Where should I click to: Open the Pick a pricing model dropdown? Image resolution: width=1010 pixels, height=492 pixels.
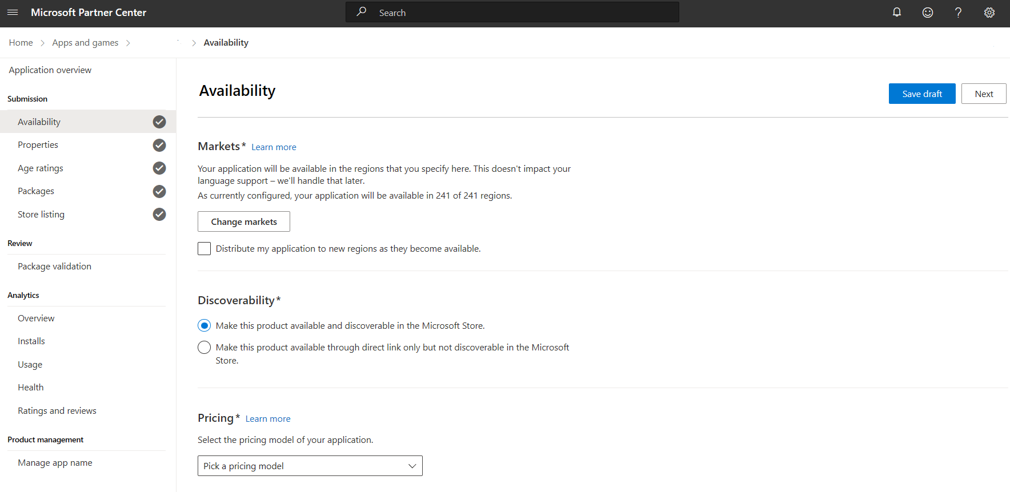pos(310,466)
